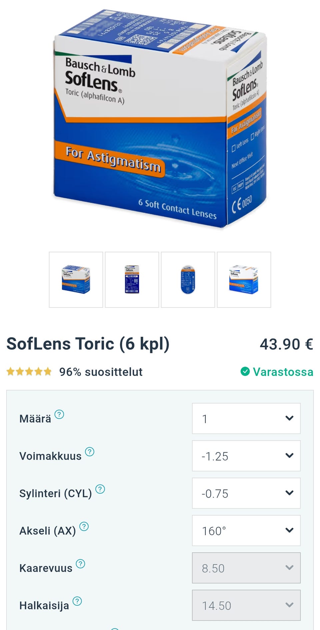
Task: Open the Halkaisija info icon
Action: tap(77, 601)
